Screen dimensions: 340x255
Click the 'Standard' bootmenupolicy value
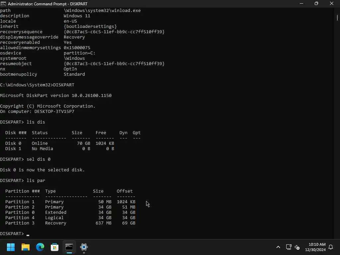pyautogui.click(x=74, y=74)
